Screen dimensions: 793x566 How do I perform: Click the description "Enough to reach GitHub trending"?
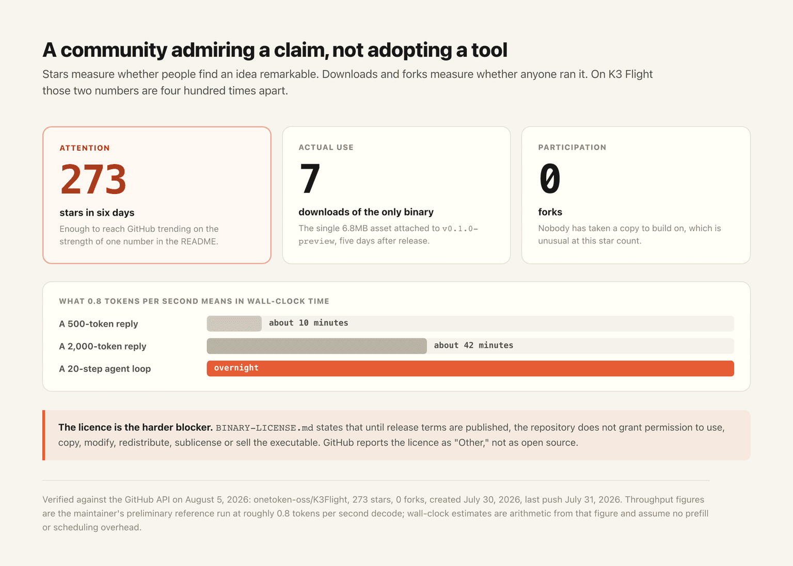coord(139,235)
